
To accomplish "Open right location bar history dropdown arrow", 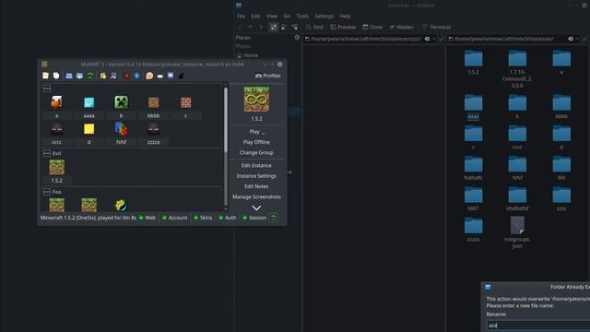I will tap(577, 39).
